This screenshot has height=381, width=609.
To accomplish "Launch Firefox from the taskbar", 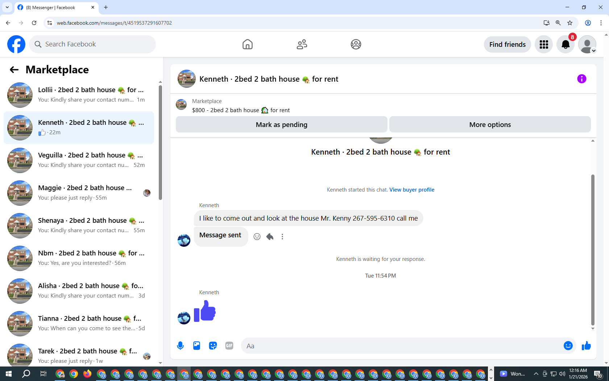I will tap(87, 374).
